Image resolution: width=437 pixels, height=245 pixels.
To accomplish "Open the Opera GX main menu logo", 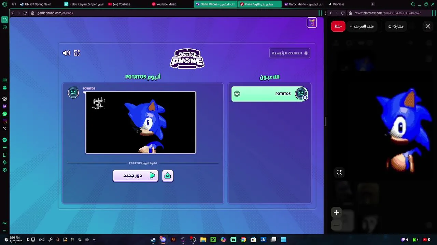I will [x=4, y=4].
